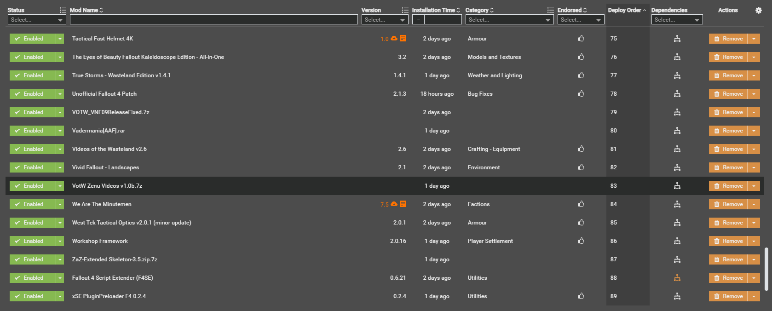This screenshot has height=311, width=772.
Task: Endorse Workshop Framework thumbs-up icon
Action: (x=581, y=241)
